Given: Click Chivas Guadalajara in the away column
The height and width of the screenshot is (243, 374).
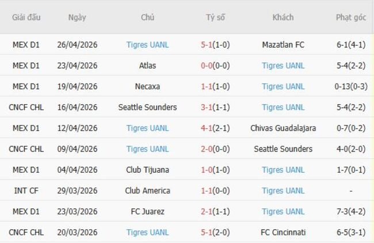Looking at the screenshot, I should 283,128.
